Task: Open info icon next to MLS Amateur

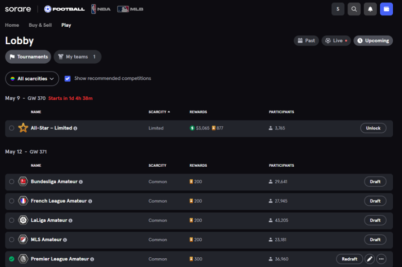Action: tap(65, 240)
